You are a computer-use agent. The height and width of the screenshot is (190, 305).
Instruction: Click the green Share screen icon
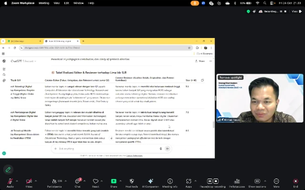pyautogui.click(x=113, y=181)
